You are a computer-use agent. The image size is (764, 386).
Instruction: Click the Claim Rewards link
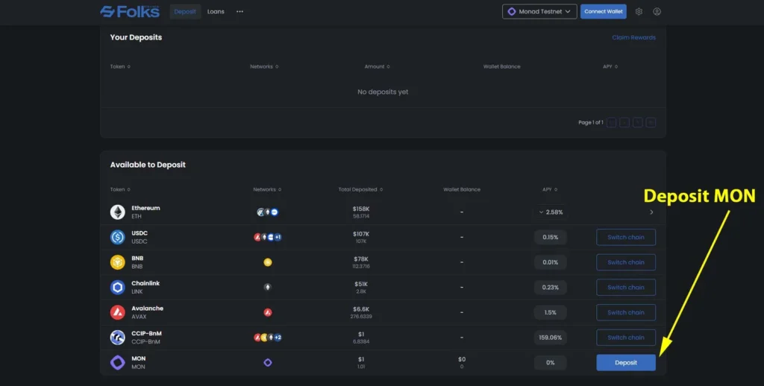(633, 37)
